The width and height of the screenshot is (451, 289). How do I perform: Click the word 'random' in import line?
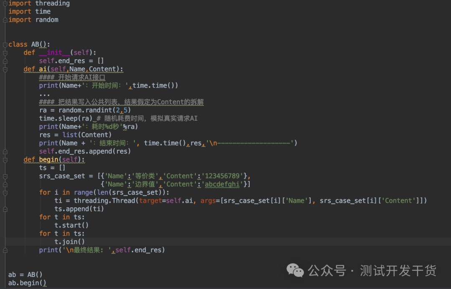(x=47, y=20)
